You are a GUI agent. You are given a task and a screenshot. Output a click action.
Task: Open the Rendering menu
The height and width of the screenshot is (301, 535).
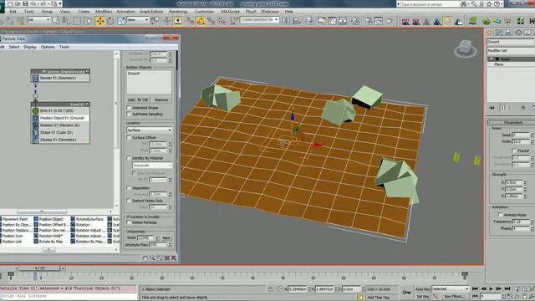(x=178, y=11)
